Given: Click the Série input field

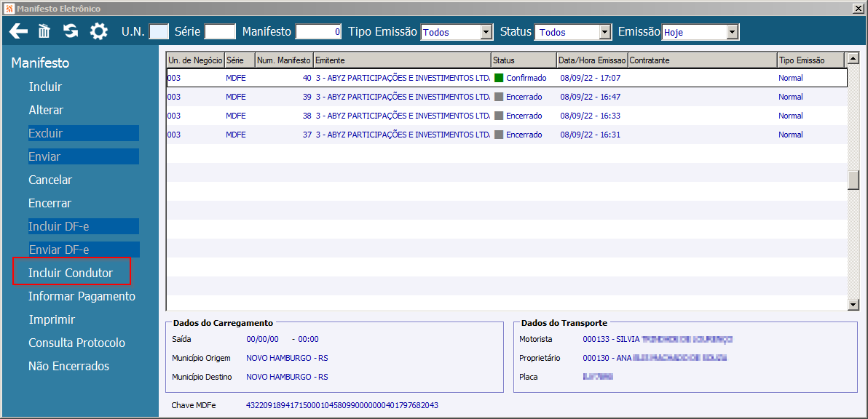Looking at the screenshot, I should coord(220,31).
